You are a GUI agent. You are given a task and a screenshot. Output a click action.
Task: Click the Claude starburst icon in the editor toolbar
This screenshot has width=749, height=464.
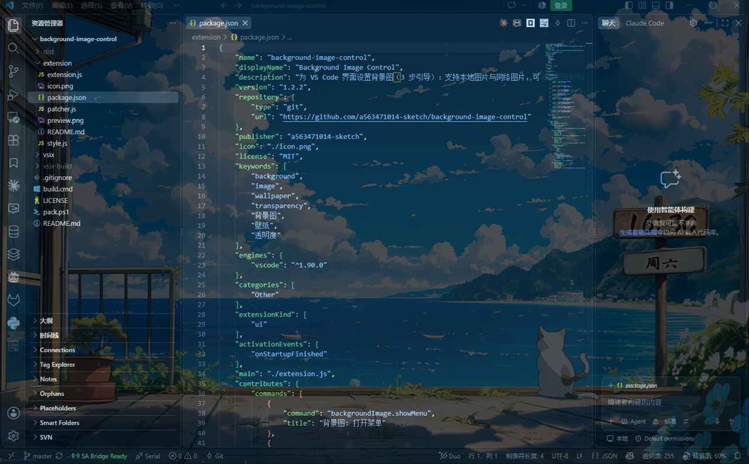pyautogui.click(x=503, y=23)
